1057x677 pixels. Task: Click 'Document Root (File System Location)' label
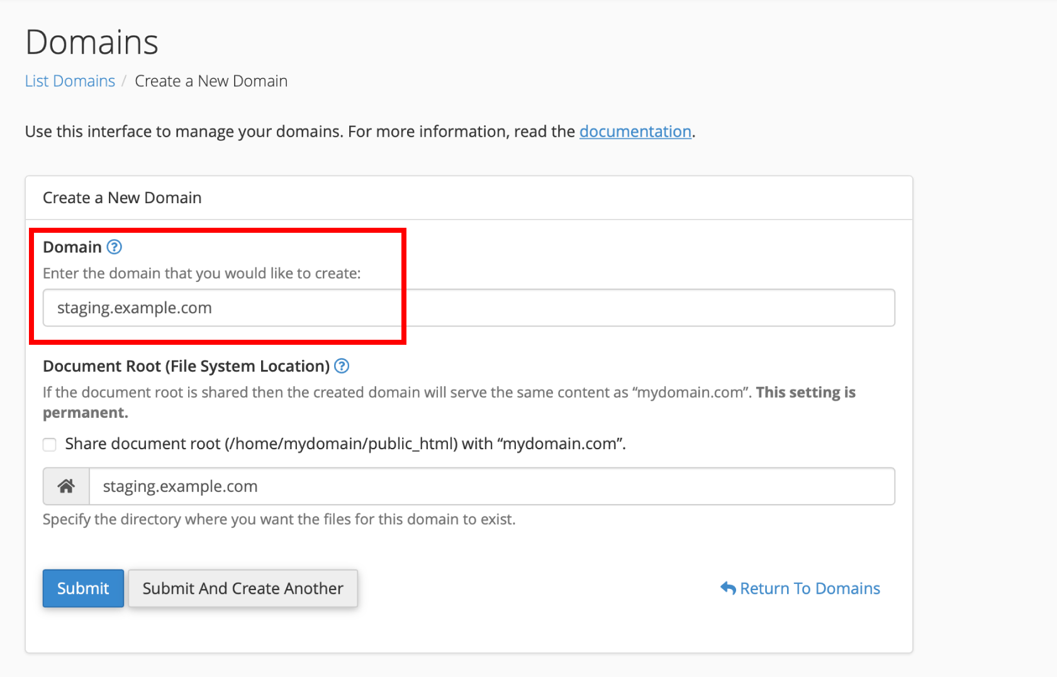[x=186, y=366]
